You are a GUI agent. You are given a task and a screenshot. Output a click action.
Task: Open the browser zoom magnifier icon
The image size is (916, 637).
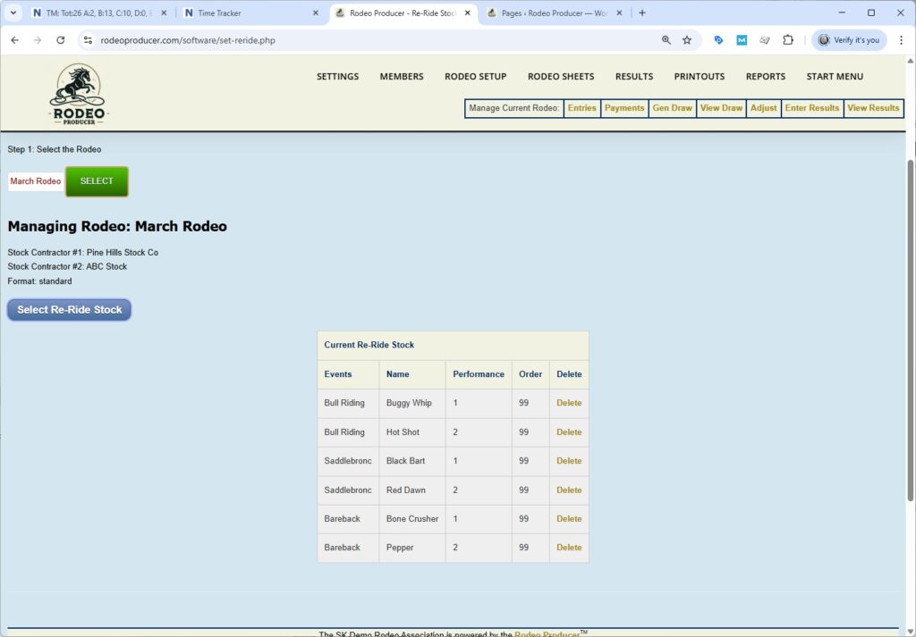coord(666,40)
